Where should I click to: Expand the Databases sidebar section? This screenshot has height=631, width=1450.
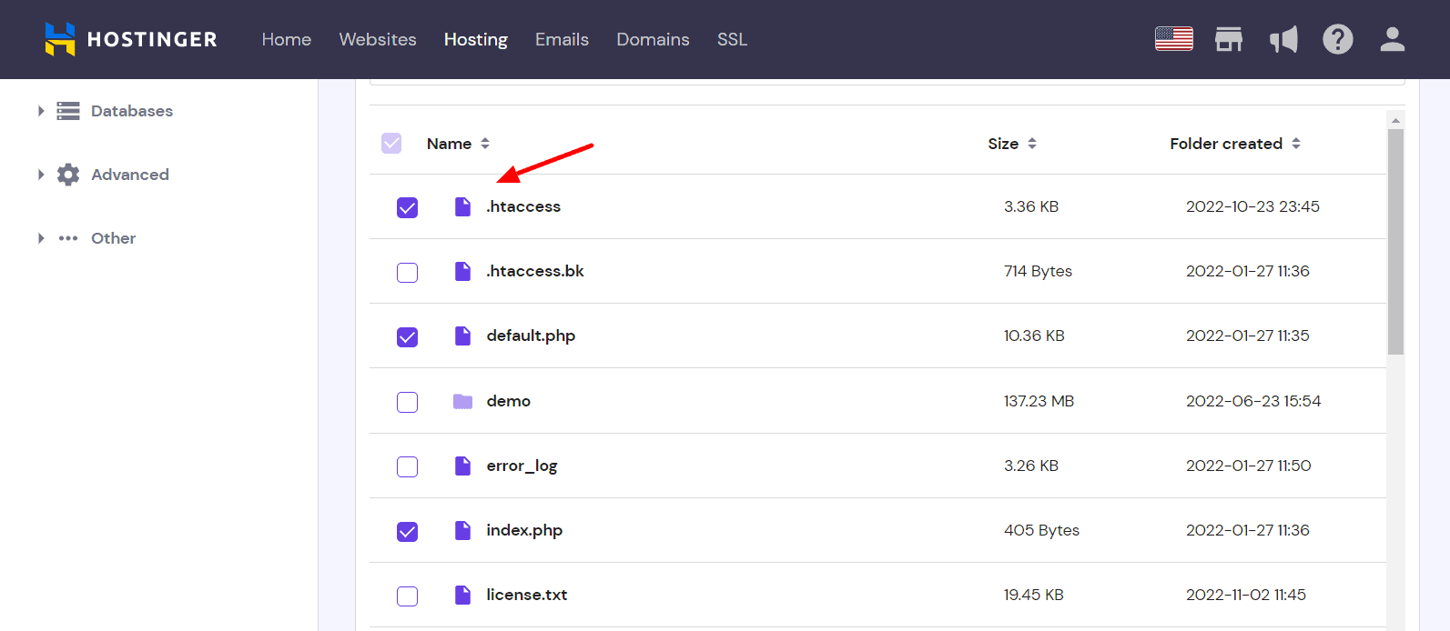[x=41, y=111]
